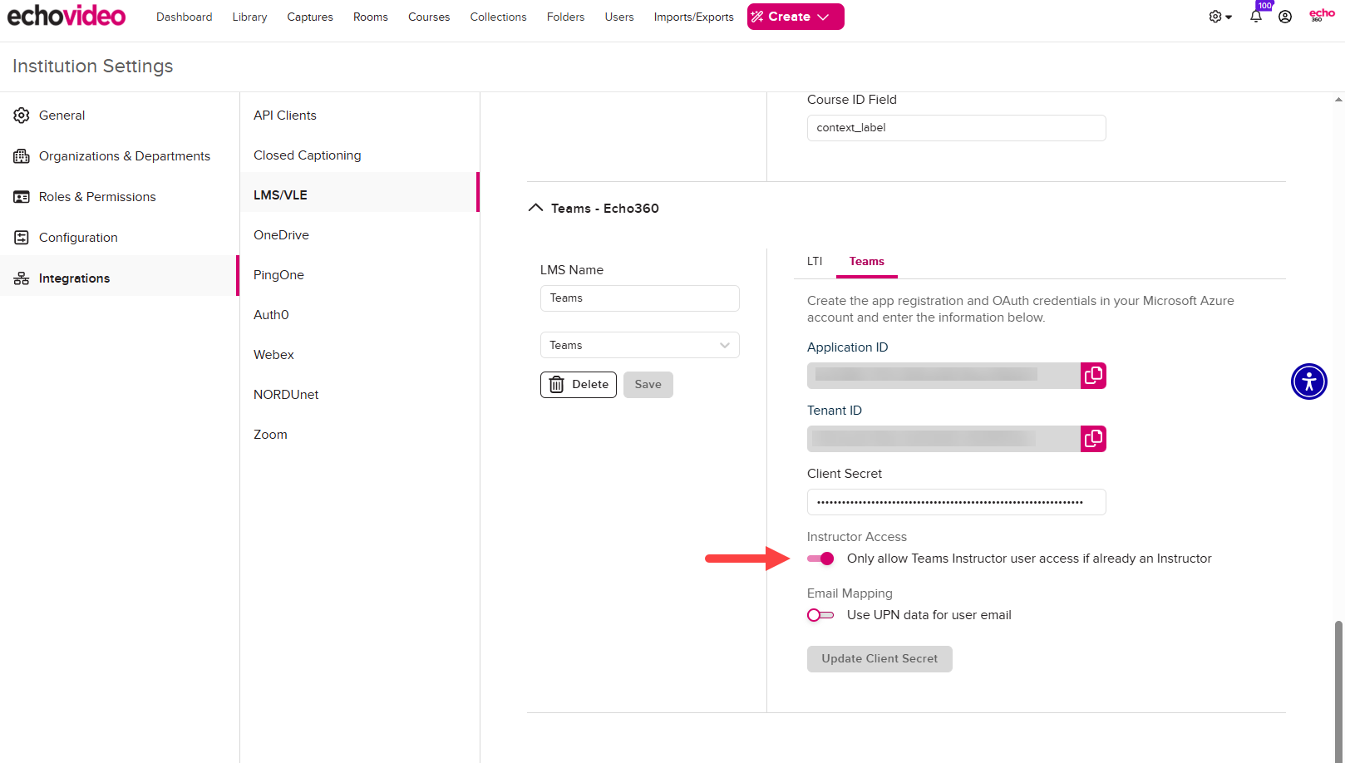Click the Client Secret field
Screen dimensions: 1345x763
(957, 502)
